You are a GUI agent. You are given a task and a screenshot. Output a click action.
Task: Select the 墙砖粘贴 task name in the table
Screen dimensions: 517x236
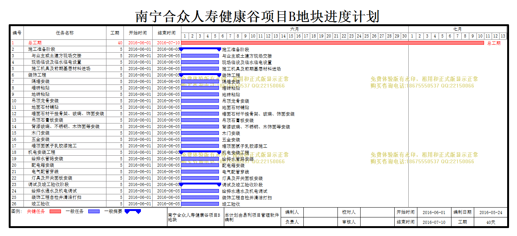point(41,88)
